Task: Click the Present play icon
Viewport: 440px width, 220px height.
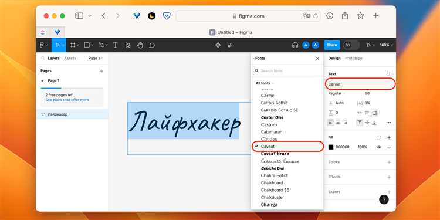Action: [369, 45]
